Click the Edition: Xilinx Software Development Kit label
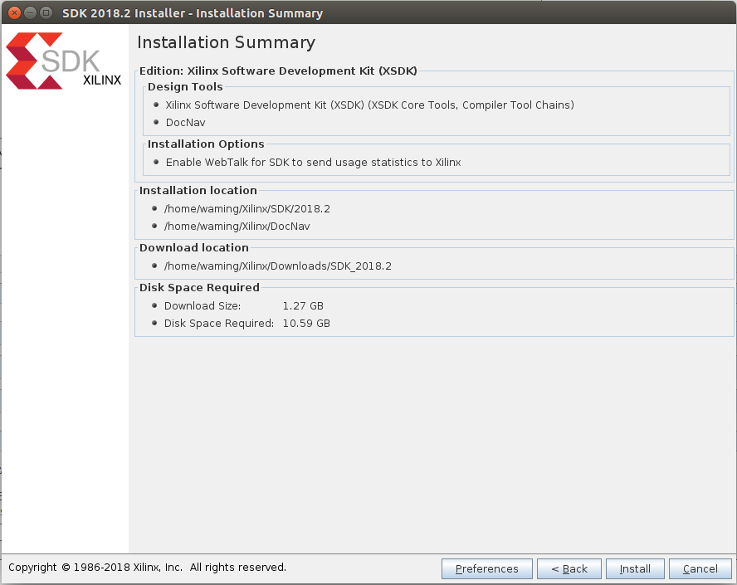This screenshot has width=737, height=585. click(x=278, y=71)
